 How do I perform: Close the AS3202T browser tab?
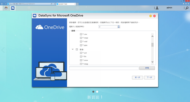[75, 4]
